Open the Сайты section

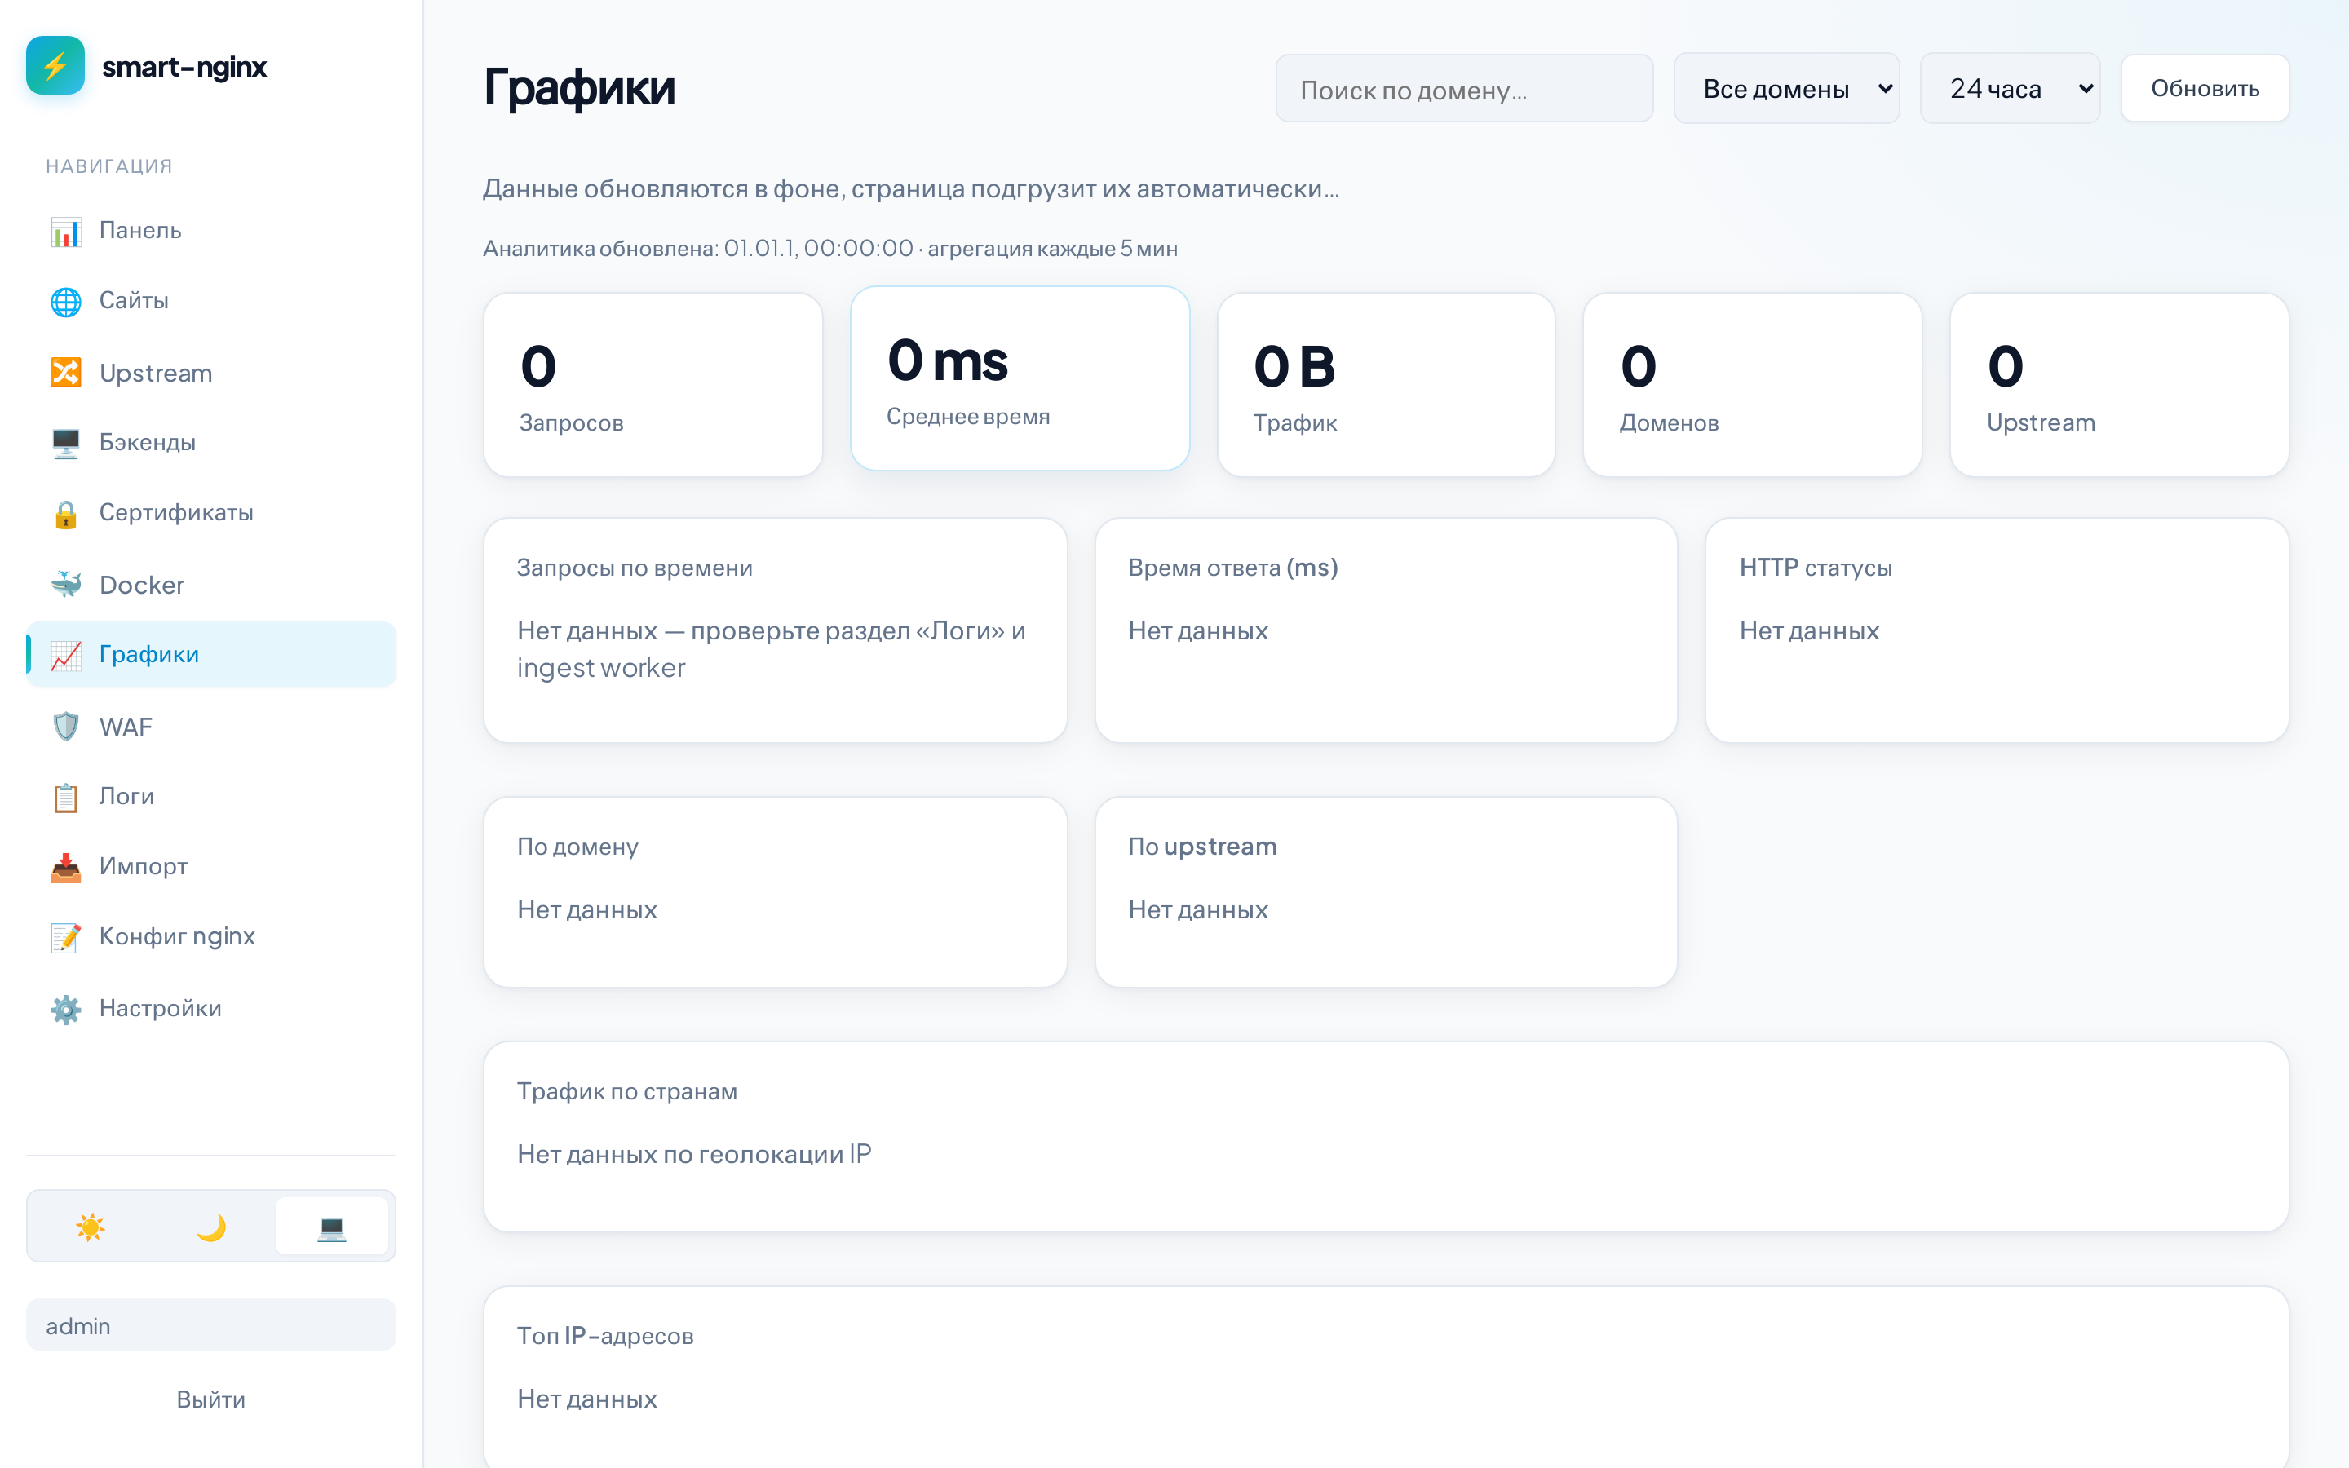coord(210,301)
